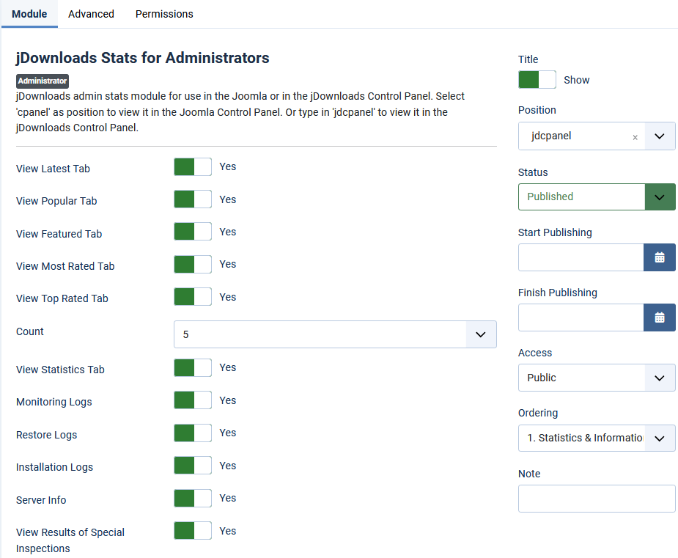The width and height of the screenshot is (678, 558).
Task: Open the Access dropdown set to Public
Action: 597,378
